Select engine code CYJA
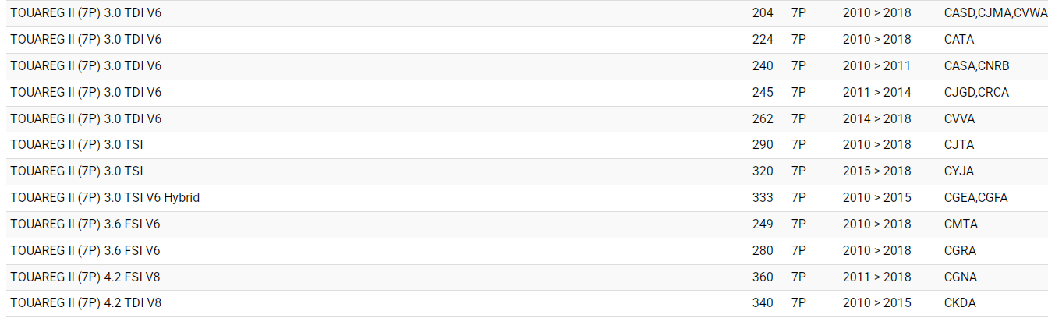Screen dimensions: 1048x318 [x=958, y=171]
